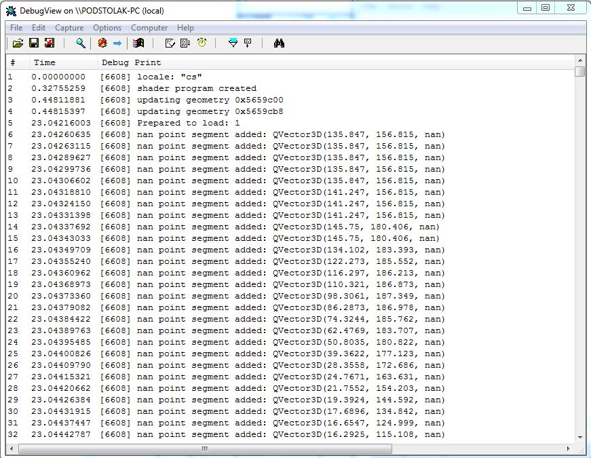Select row with QVector3D(74.3244, 185.762, nan)
This screenshot has height=458, width=591.
pos(290,319)
